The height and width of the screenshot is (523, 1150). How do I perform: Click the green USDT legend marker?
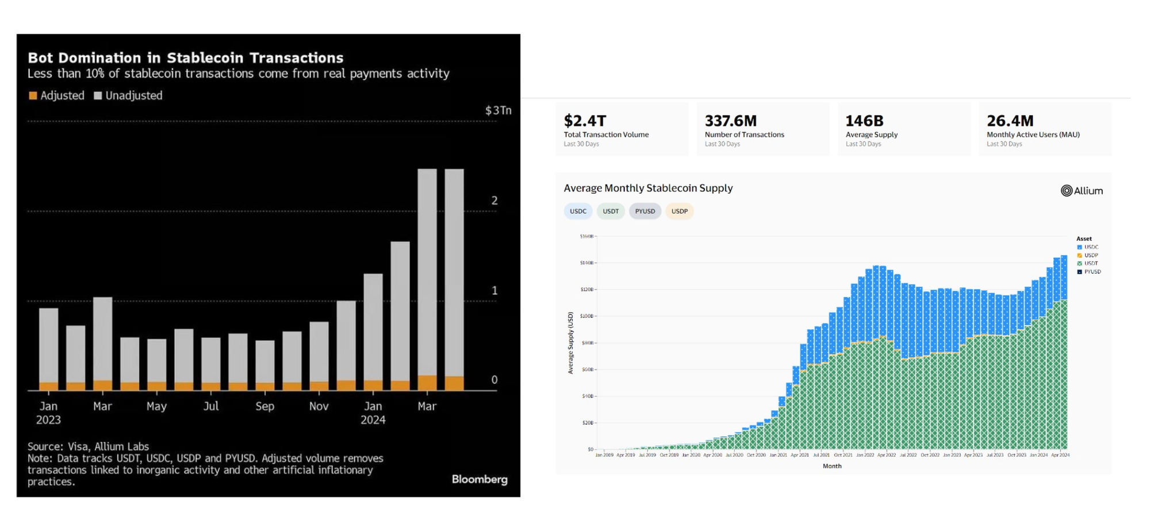(1079, 263)
